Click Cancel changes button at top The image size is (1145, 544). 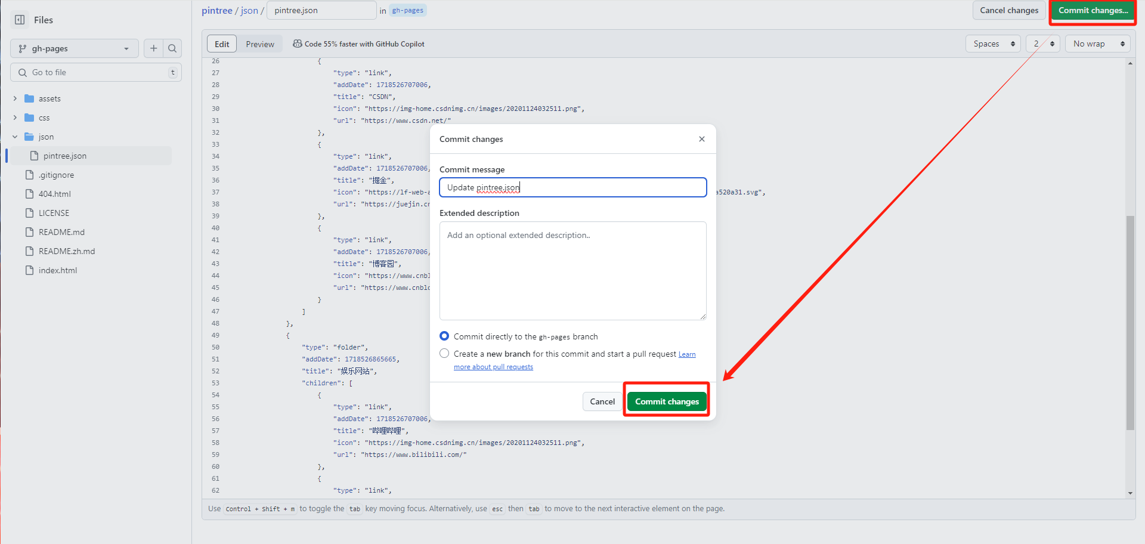(1009, 10)
